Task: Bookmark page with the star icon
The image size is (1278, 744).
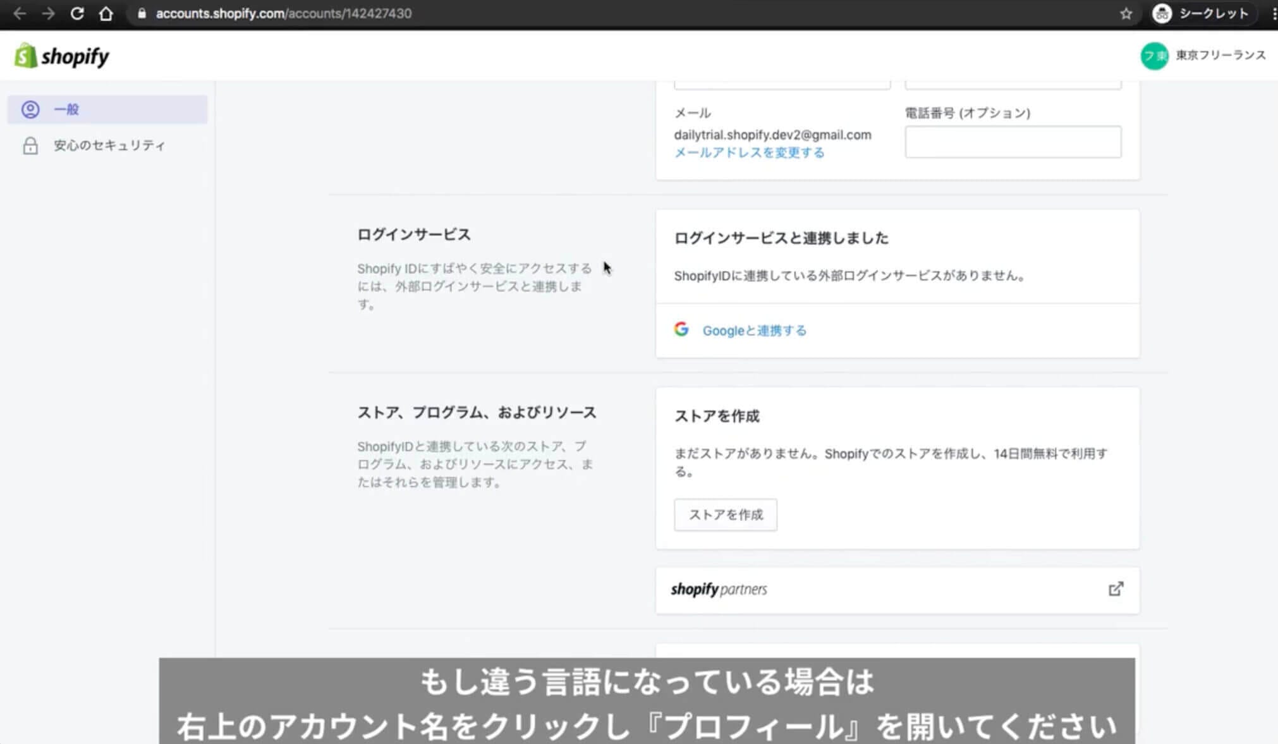Action: pos(1126,13)
